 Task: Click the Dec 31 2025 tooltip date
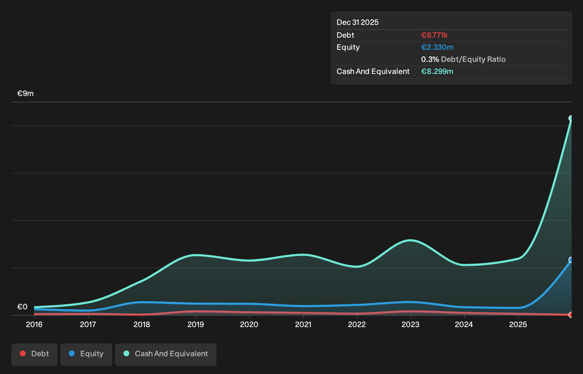click(x=358, y=22)
